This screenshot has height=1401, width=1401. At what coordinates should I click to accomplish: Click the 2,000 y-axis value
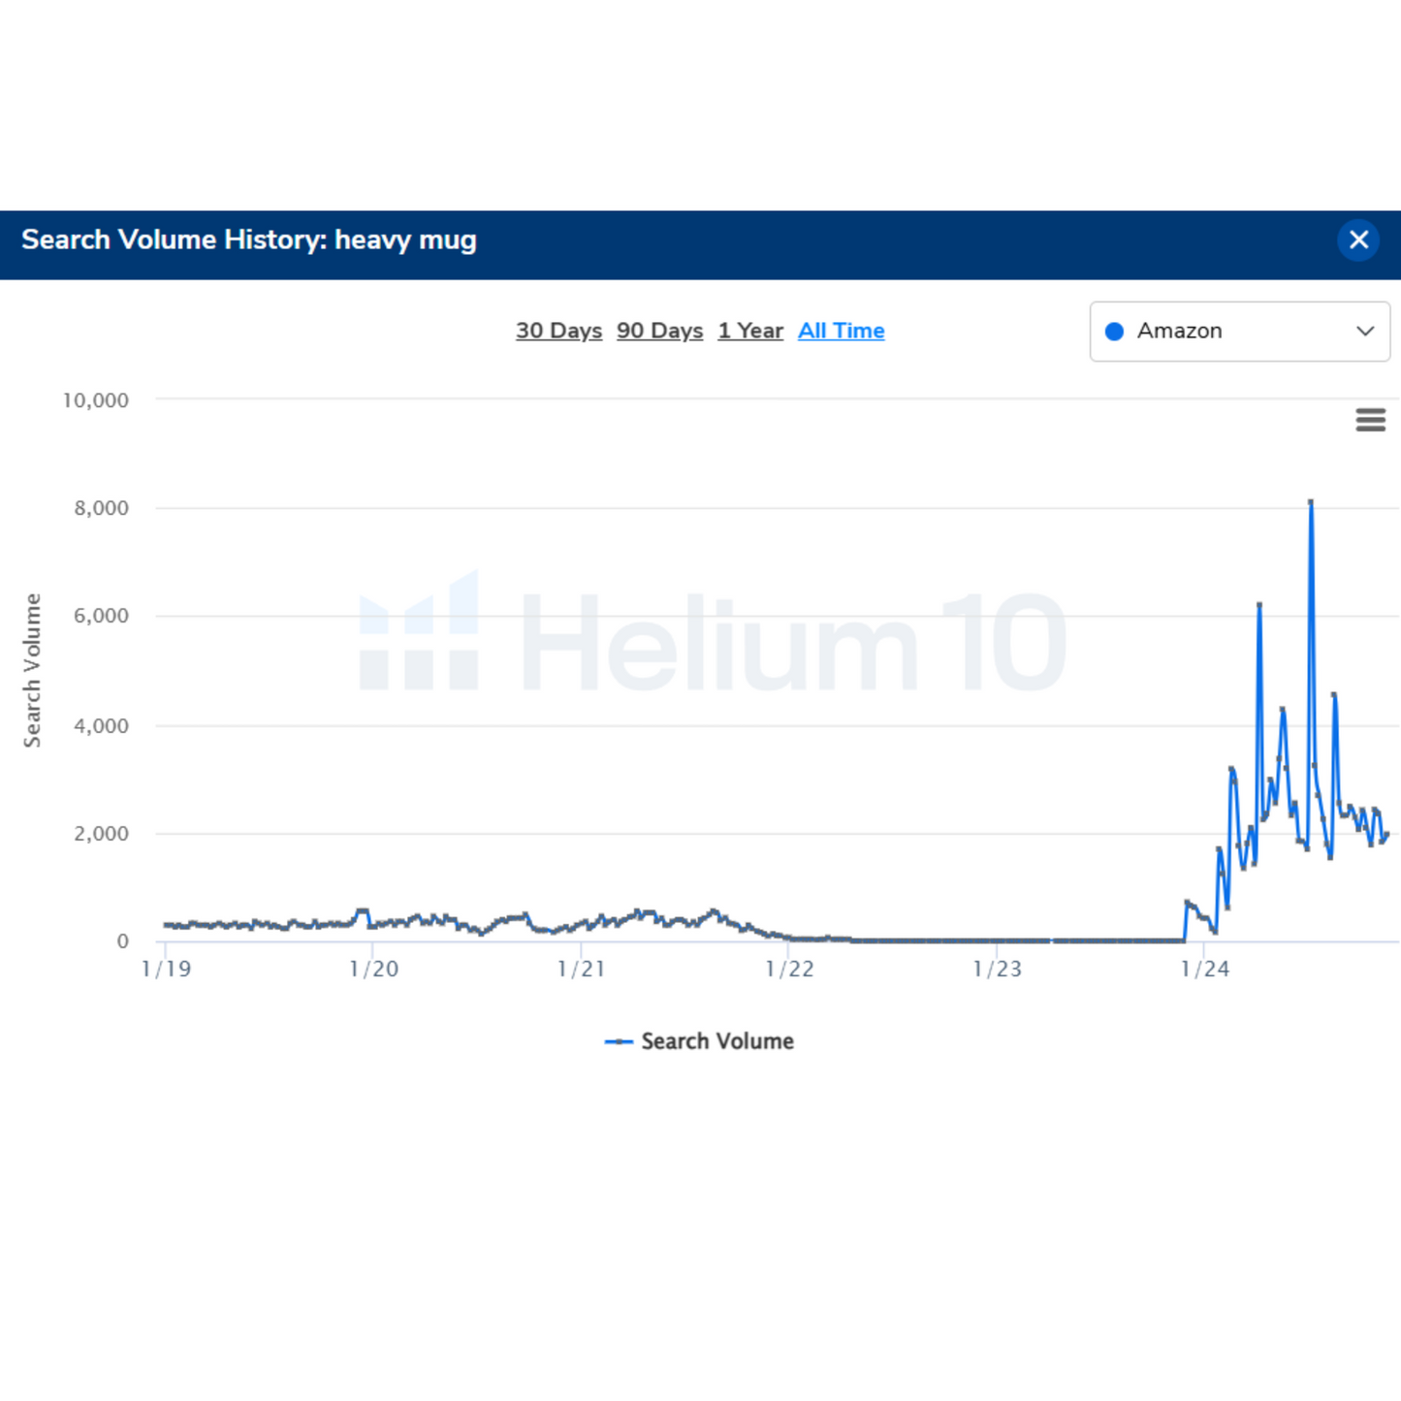(101, 834)
